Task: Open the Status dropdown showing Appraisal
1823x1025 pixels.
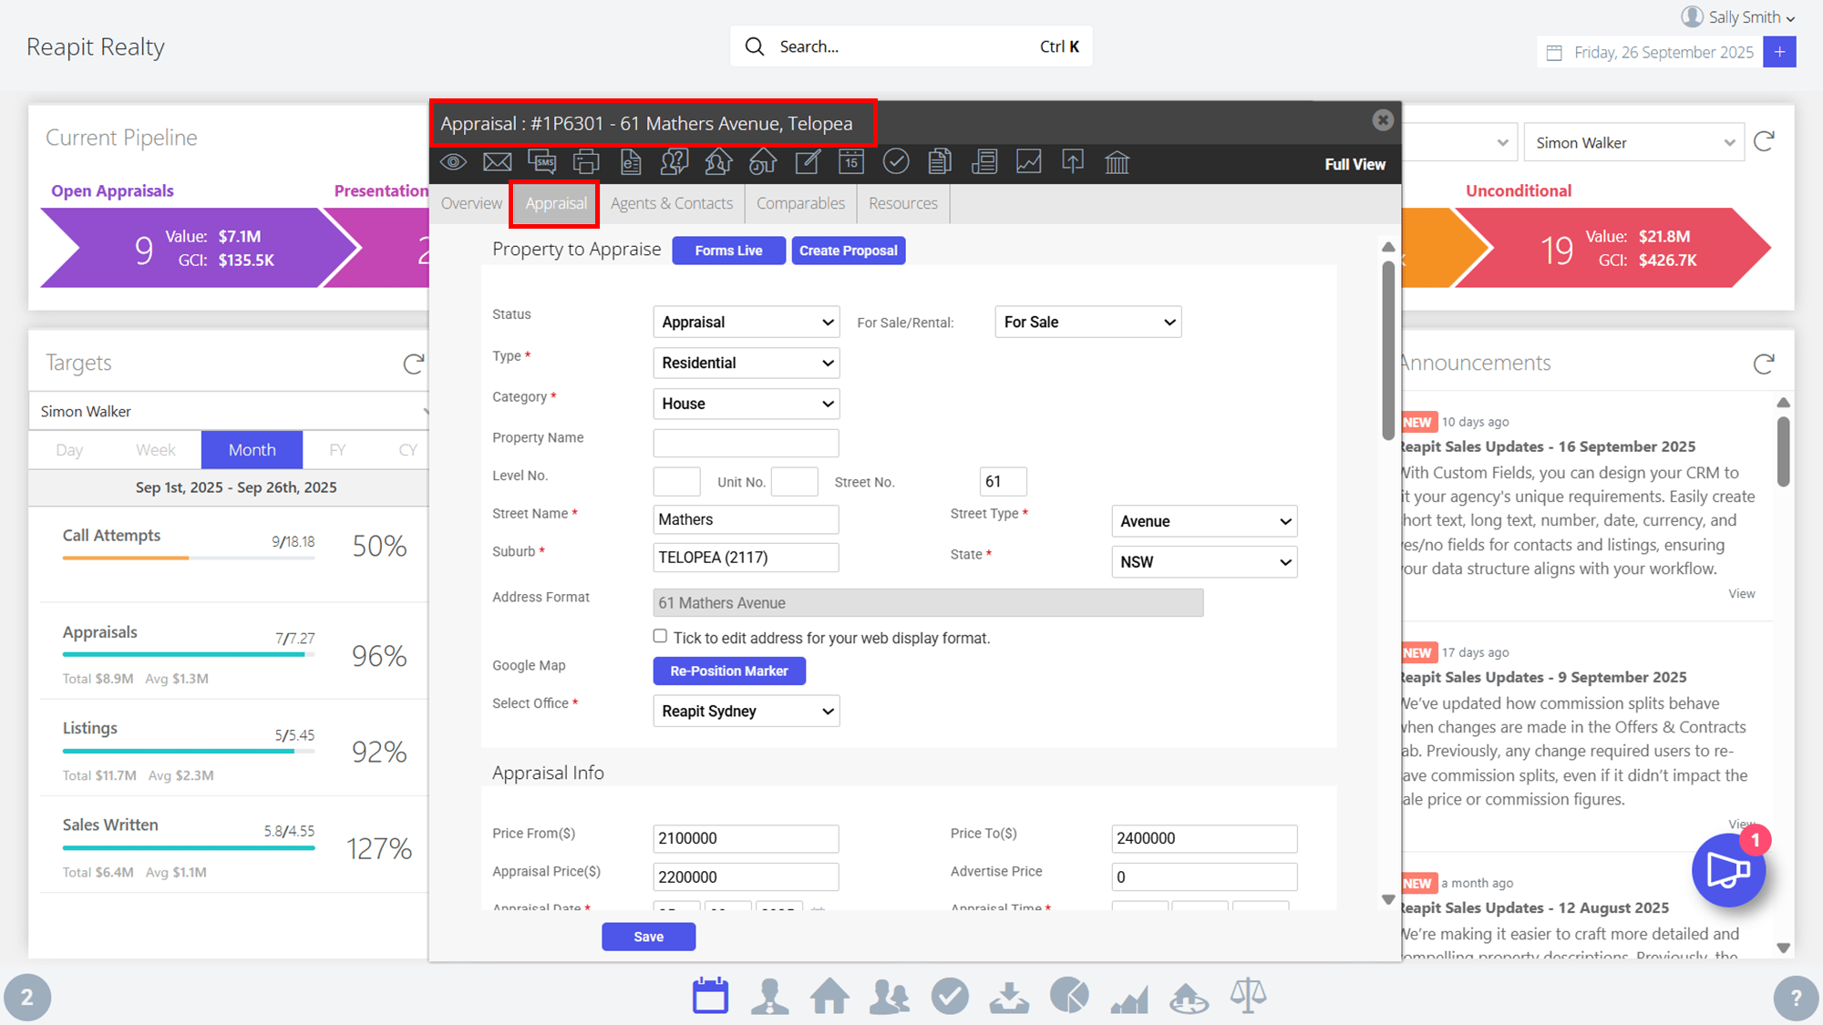Action: 746,323
